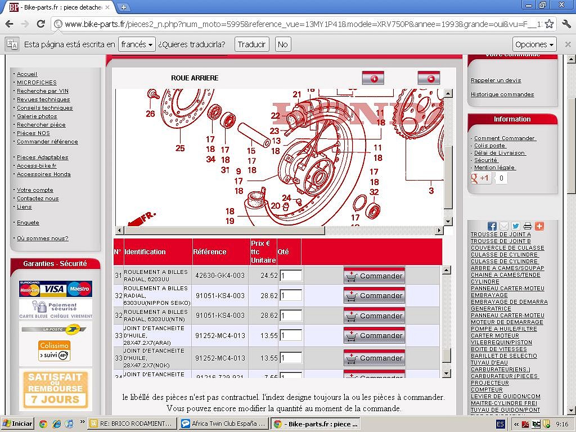Viewport: 576px width, 432px height.
Task: Share the page via the Facebook icon
Action: pyautogui.click(x=492, y=226)
